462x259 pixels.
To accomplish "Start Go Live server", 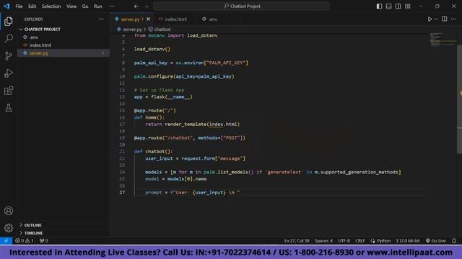I will click(x=436, y=240).
